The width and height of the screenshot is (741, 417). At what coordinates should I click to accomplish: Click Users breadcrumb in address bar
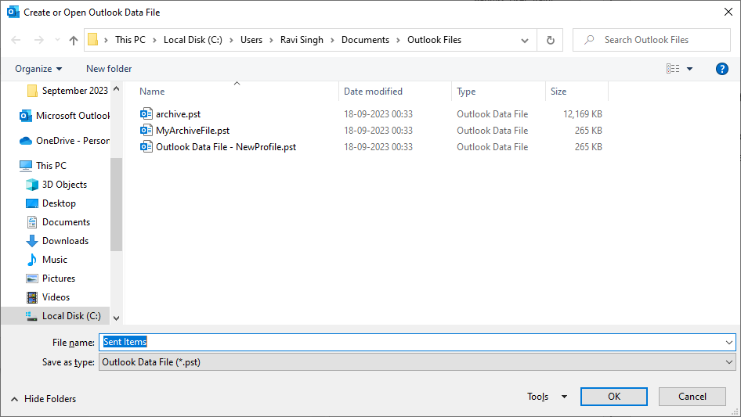click(251, 40)
